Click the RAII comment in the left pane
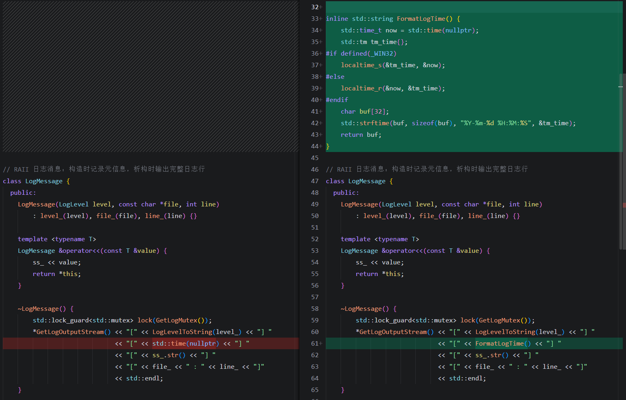Image resolution: width=626 pixels, height=400 pixels. pyautogui.click(x=104, y=169)
